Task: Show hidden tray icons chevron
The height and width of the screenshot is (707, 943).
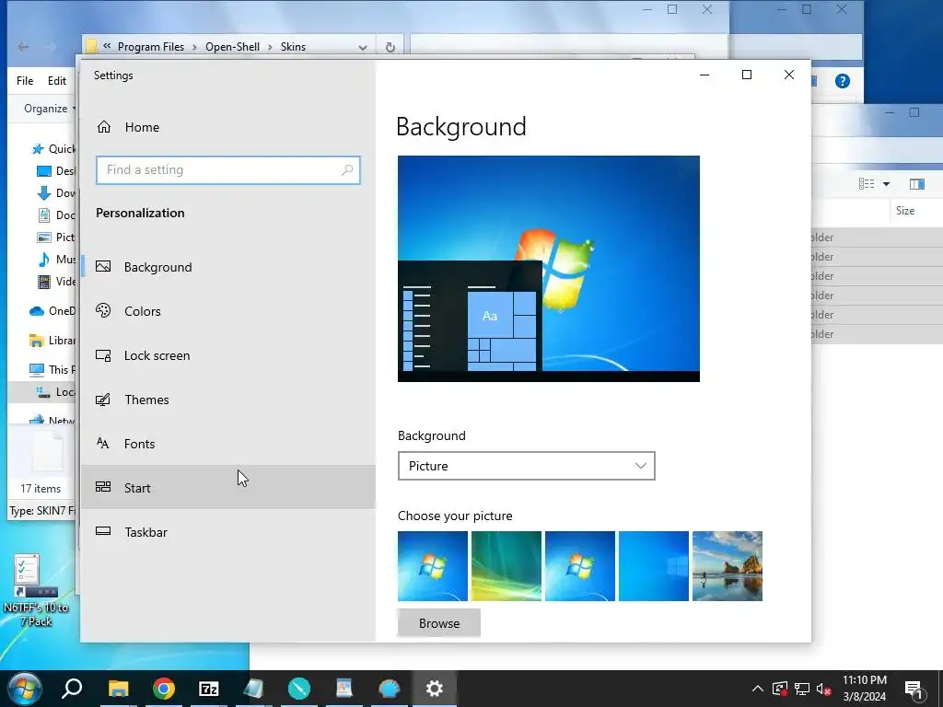Action: click(758, 689)
